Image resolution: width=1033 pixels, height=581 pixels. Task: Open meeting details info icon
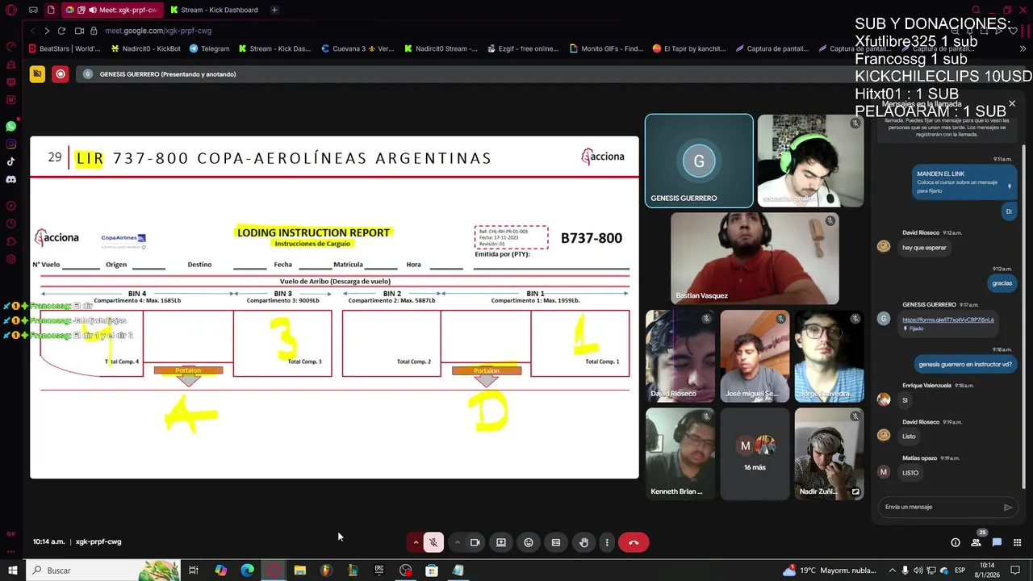956,542
